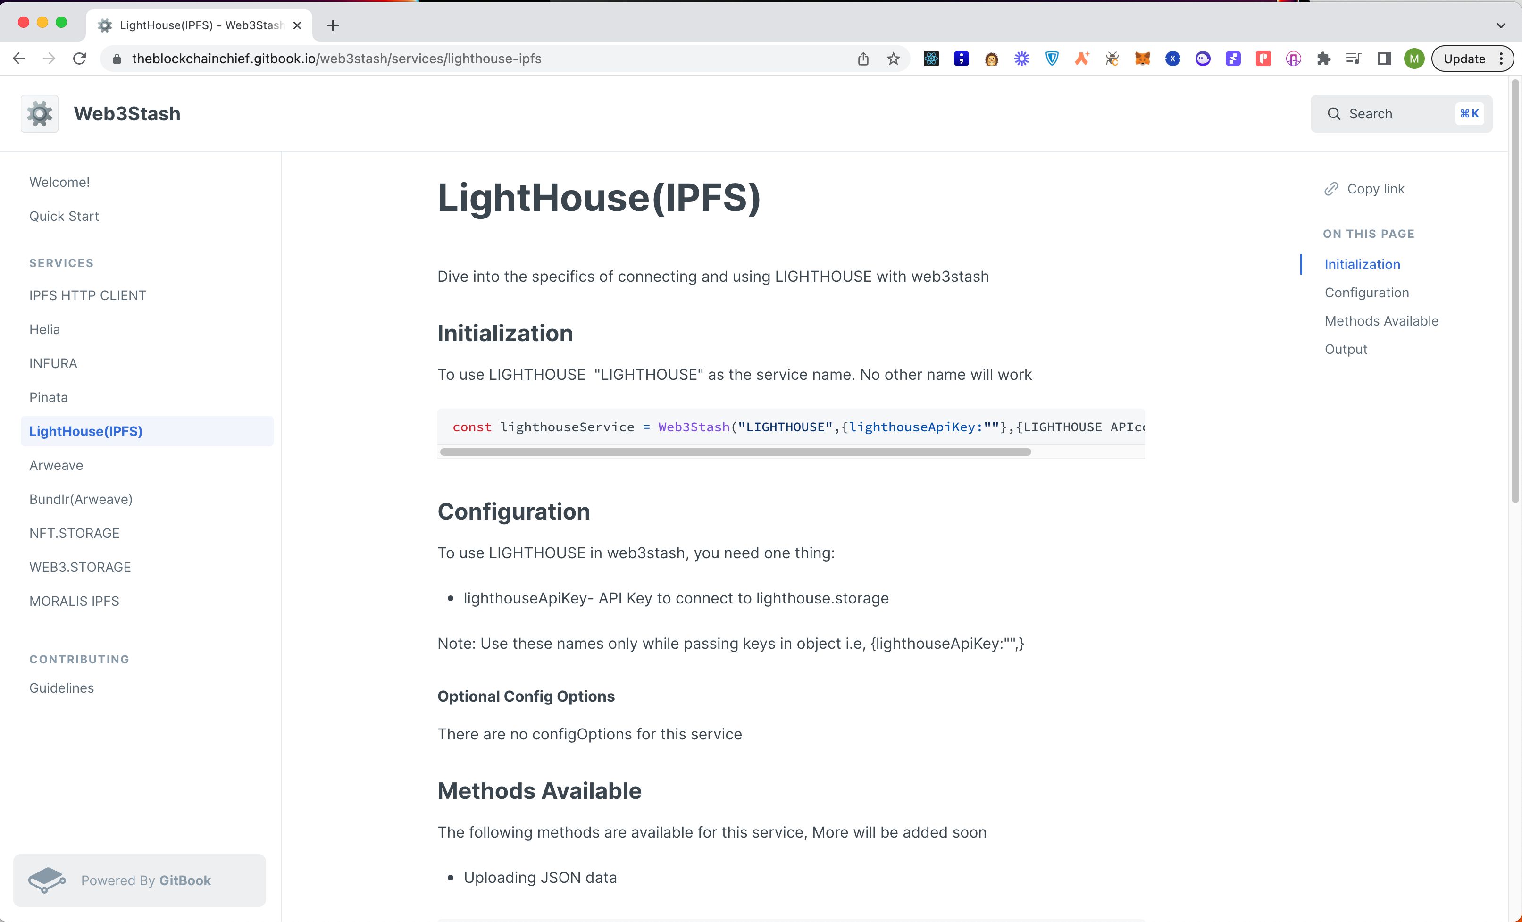Click Copy link
The image size is (1522, 922).
pyautogui.click(x=1364, y=189)
